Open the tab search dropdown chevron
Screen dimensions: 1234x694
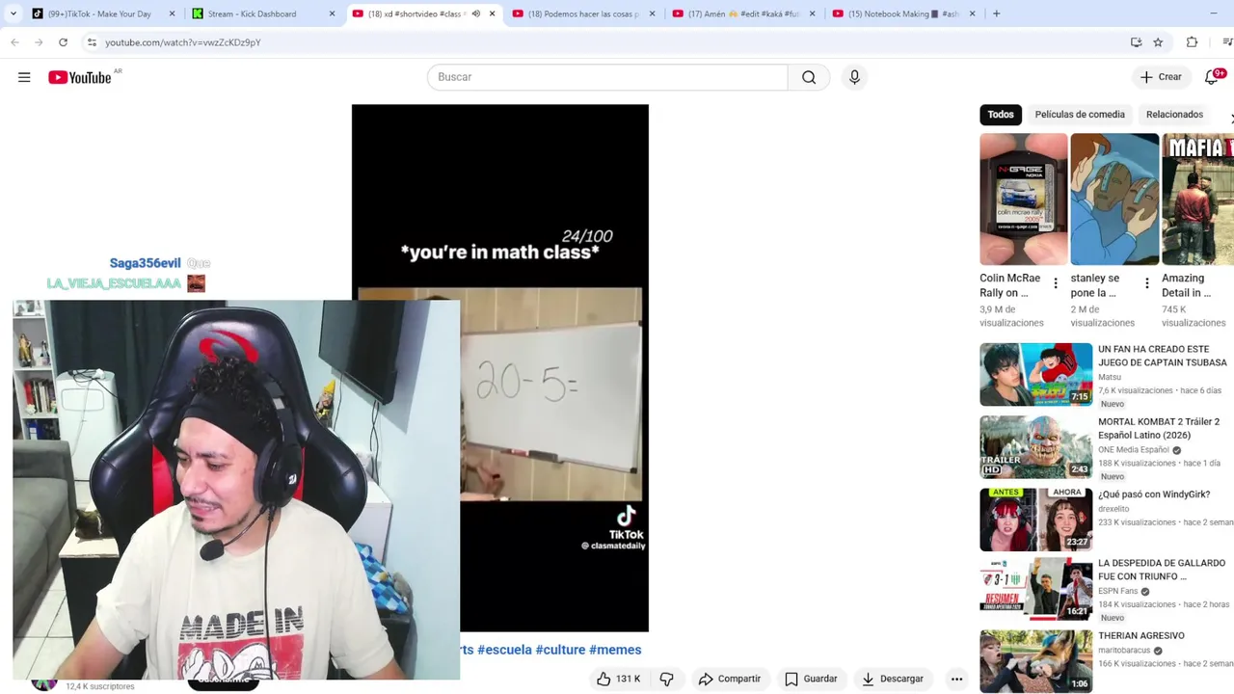(x=13, y=13)
